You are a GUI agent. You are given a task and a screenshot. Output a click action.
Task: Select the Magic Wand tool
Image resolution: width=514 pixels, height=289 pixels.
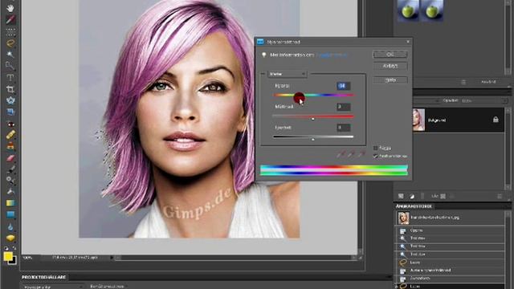10,55
